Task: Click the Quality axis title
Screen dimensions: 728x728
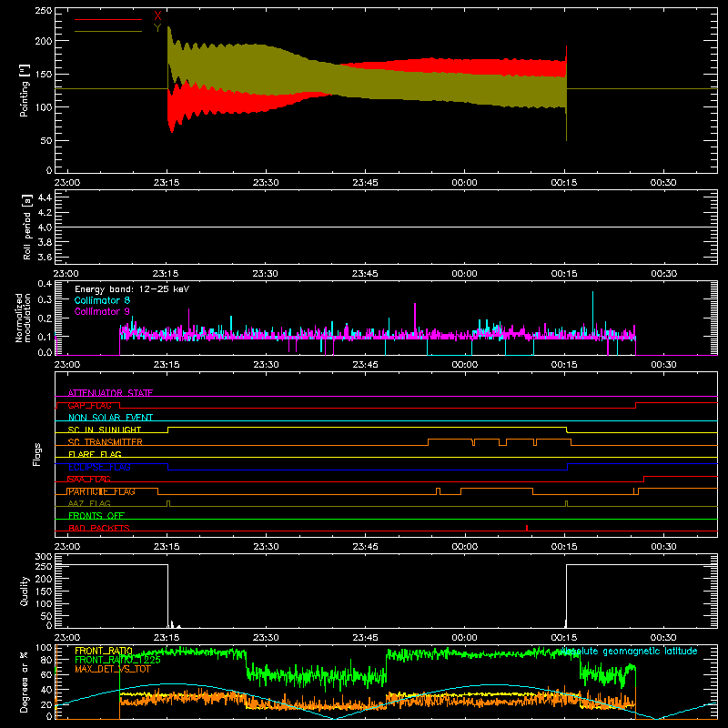Action: pos(25,591)
